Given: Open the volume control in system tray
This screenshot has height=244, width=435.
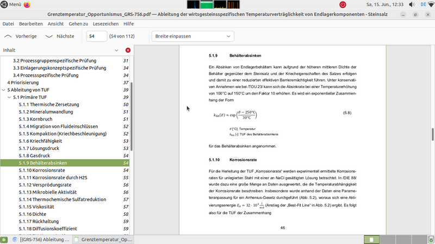Looking at the screenshot, I should [411, 4].
